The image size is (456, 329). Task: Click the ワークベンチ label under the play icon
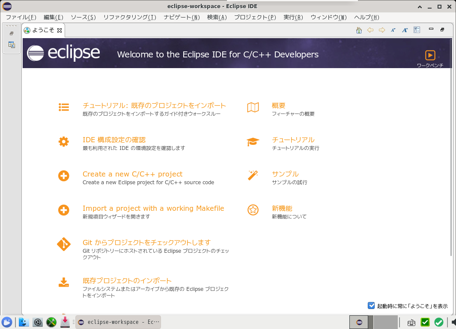point(430,65)
